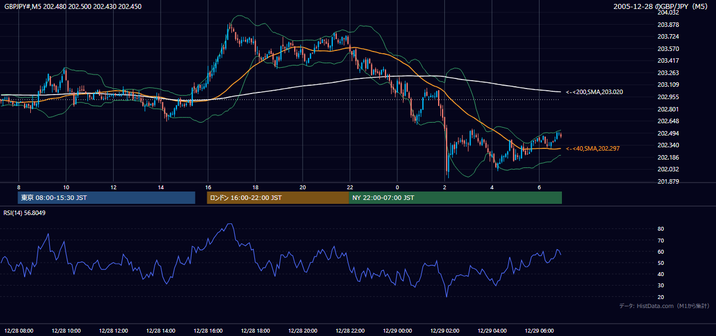The width and height of the screenshot is (716, 336).
Task: Click the RSI scale value 40
Action: tap(661, 274)
